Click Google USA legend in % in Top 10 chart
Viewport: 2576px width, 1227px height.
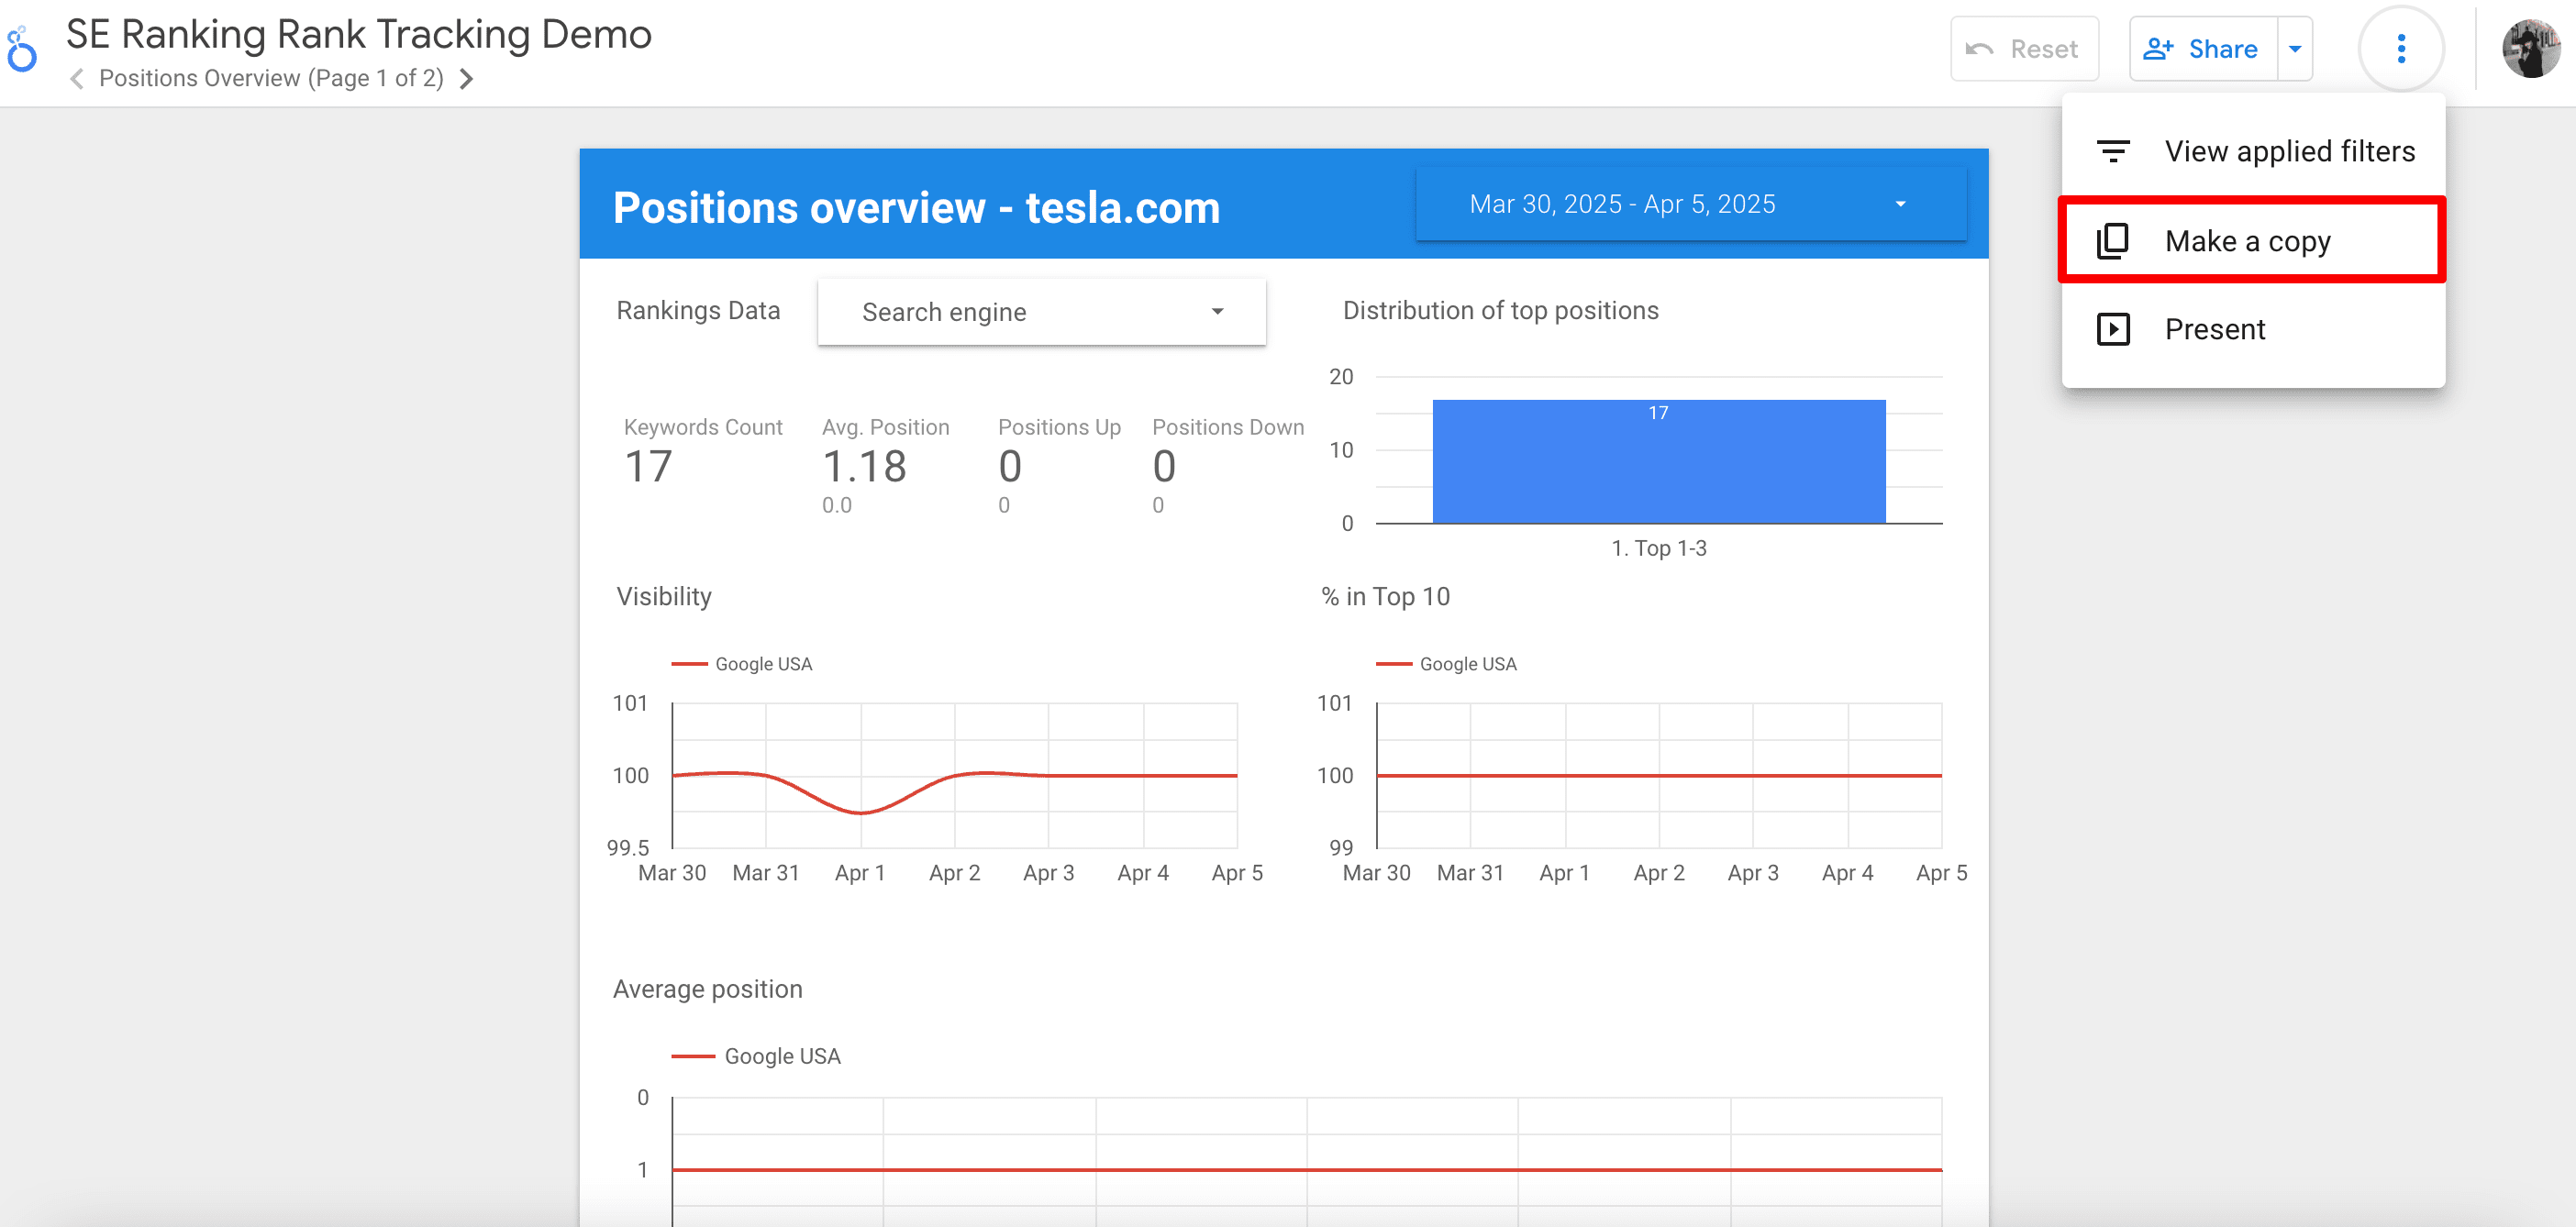(x=1445, y=664)
